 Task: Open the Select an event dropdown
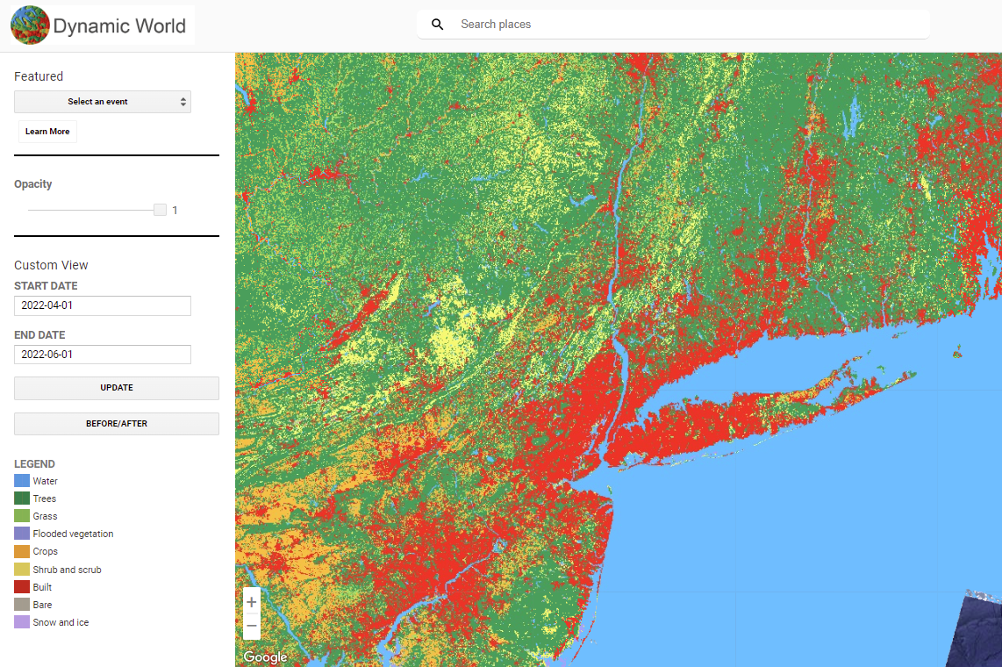103,102
